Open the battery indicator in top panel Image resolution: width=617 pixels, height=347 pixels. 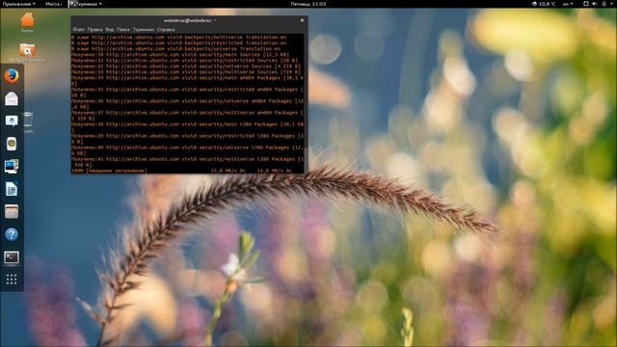604,4
